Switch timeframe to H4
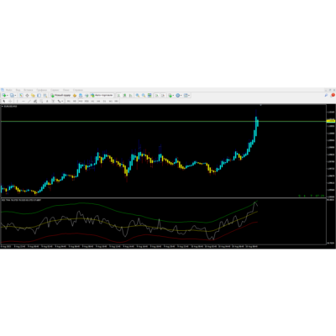Screen dimensions: 336x336 [x=98, y=101]
